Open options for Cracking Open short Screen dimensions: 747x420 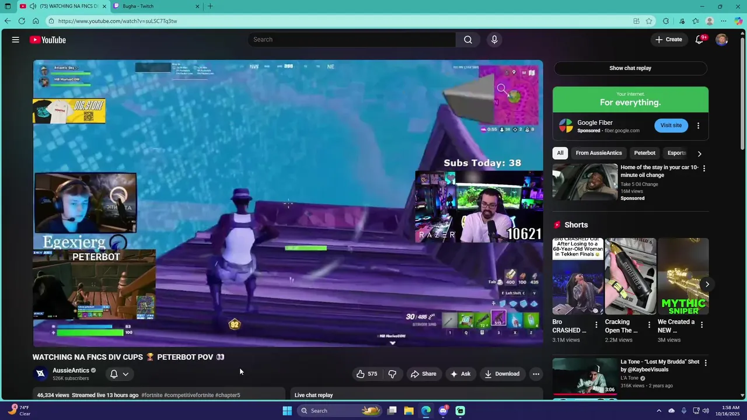coord(649,325)
